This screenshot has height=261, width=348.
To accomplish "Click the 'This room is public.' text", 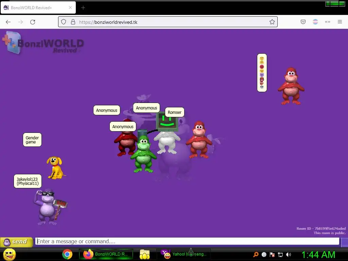I will coord(330,233).
